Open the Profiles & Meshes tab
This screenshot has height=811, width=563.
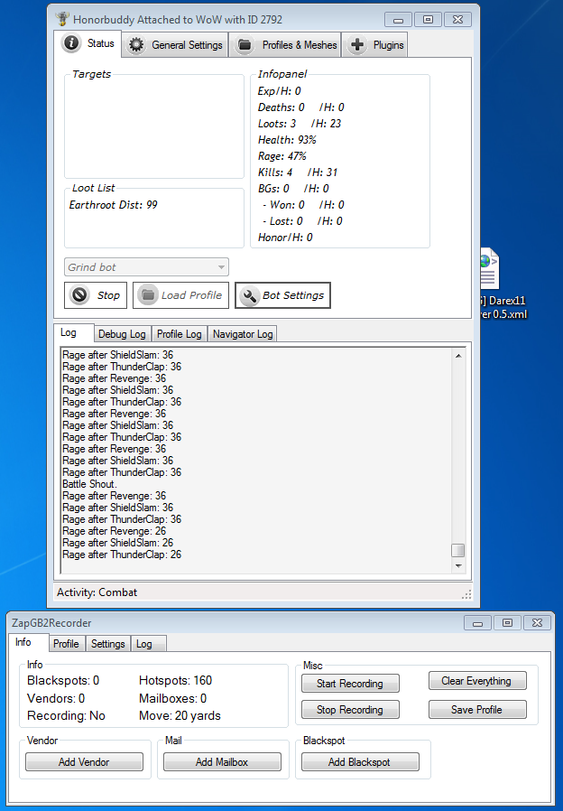286,45
